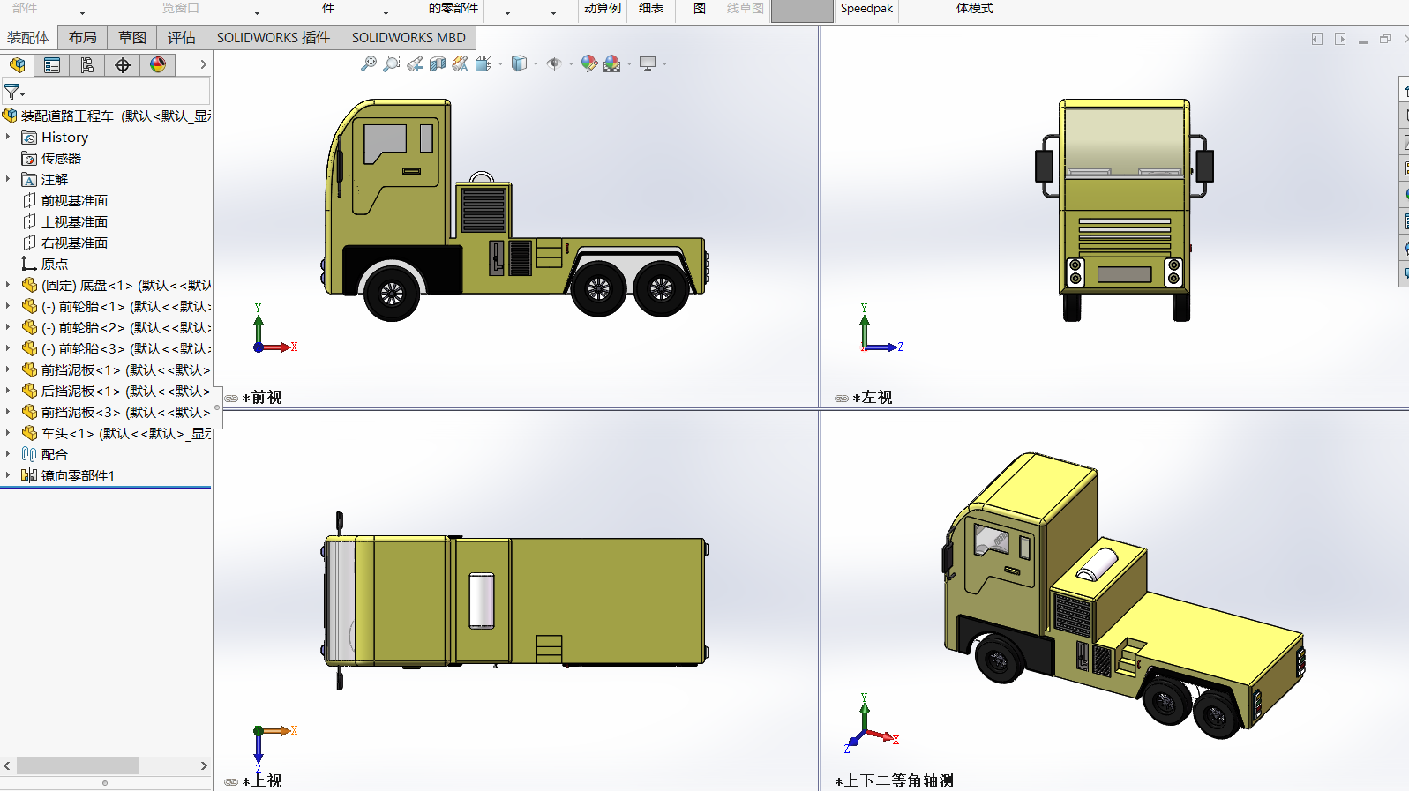Screen dimensions: 1409x791
Task: Click the View Orientation cube icon
Action: point(483,63)
